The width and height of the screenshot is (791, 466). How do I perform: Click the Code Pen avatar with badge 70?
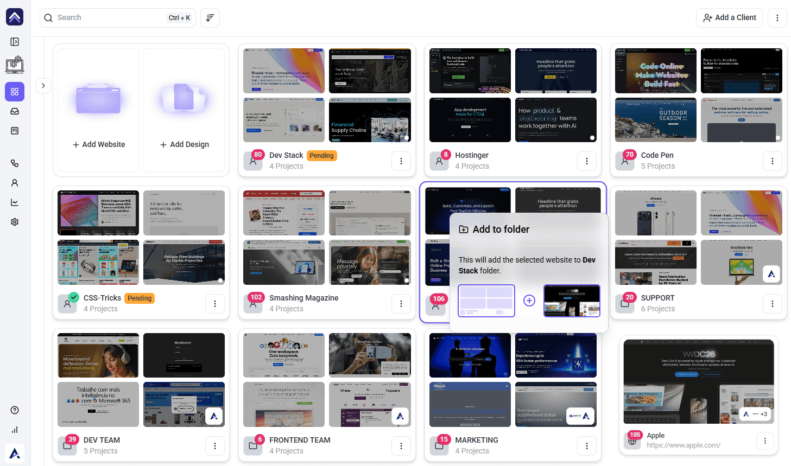click(625, 161)
